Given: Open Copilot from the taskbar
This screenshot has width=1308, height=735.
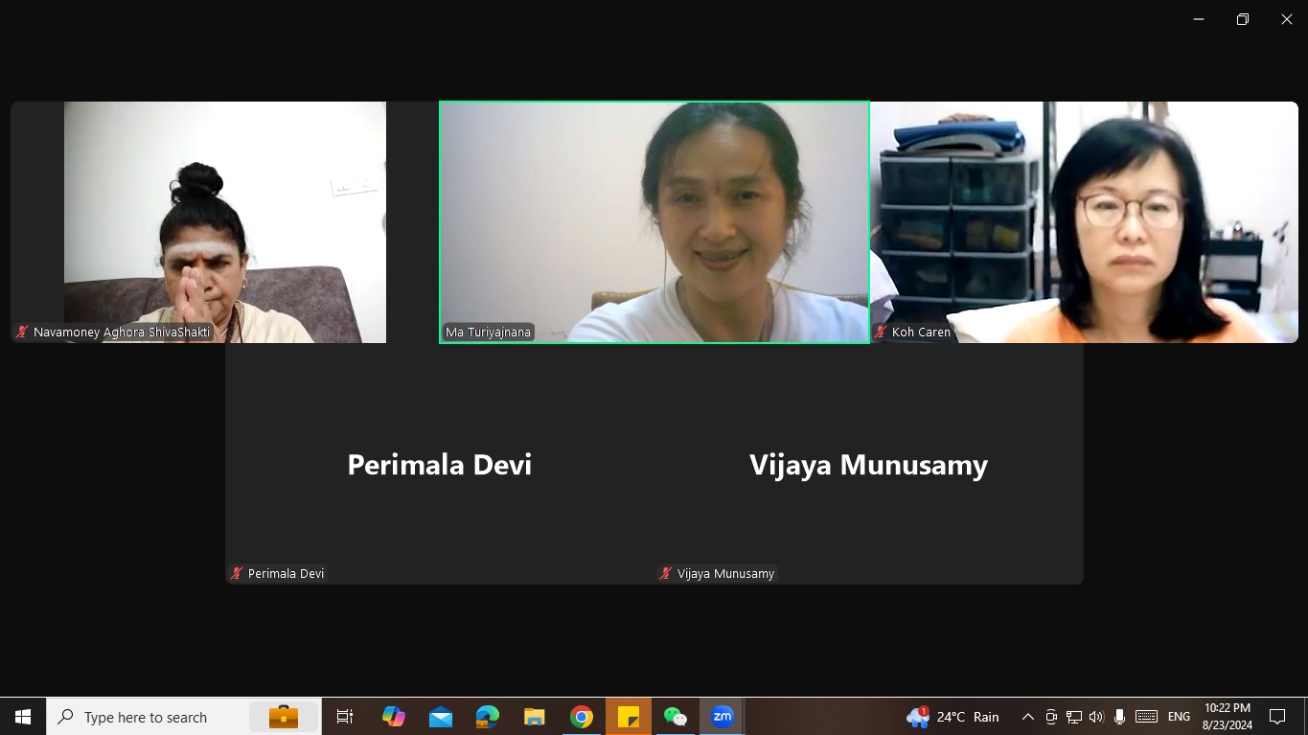Looking at the screenshot, I should coord(393,716).
